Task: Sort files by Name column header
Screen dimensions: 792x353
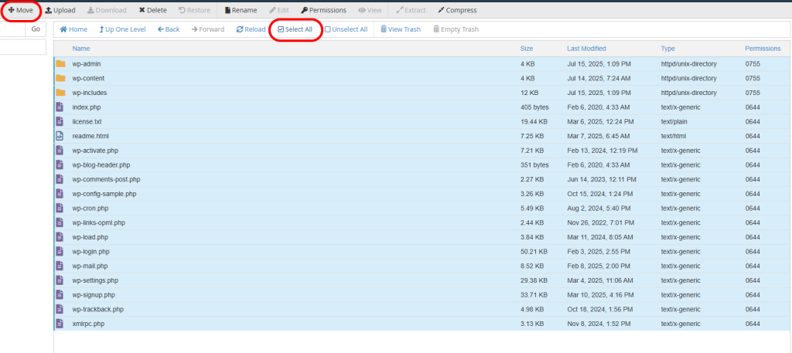Action: [x=80, y=49]
